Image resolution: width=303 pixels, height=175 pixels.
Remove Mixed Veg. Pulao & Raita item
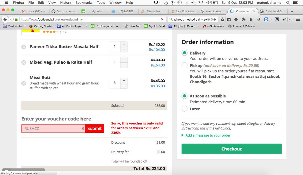pyautogui.click(x=23, y=62)
